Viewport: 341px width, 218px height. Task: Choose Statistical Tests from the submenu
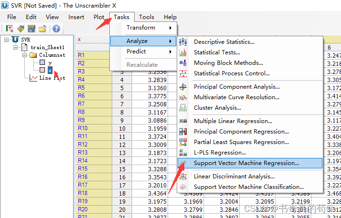coord(250,52)
